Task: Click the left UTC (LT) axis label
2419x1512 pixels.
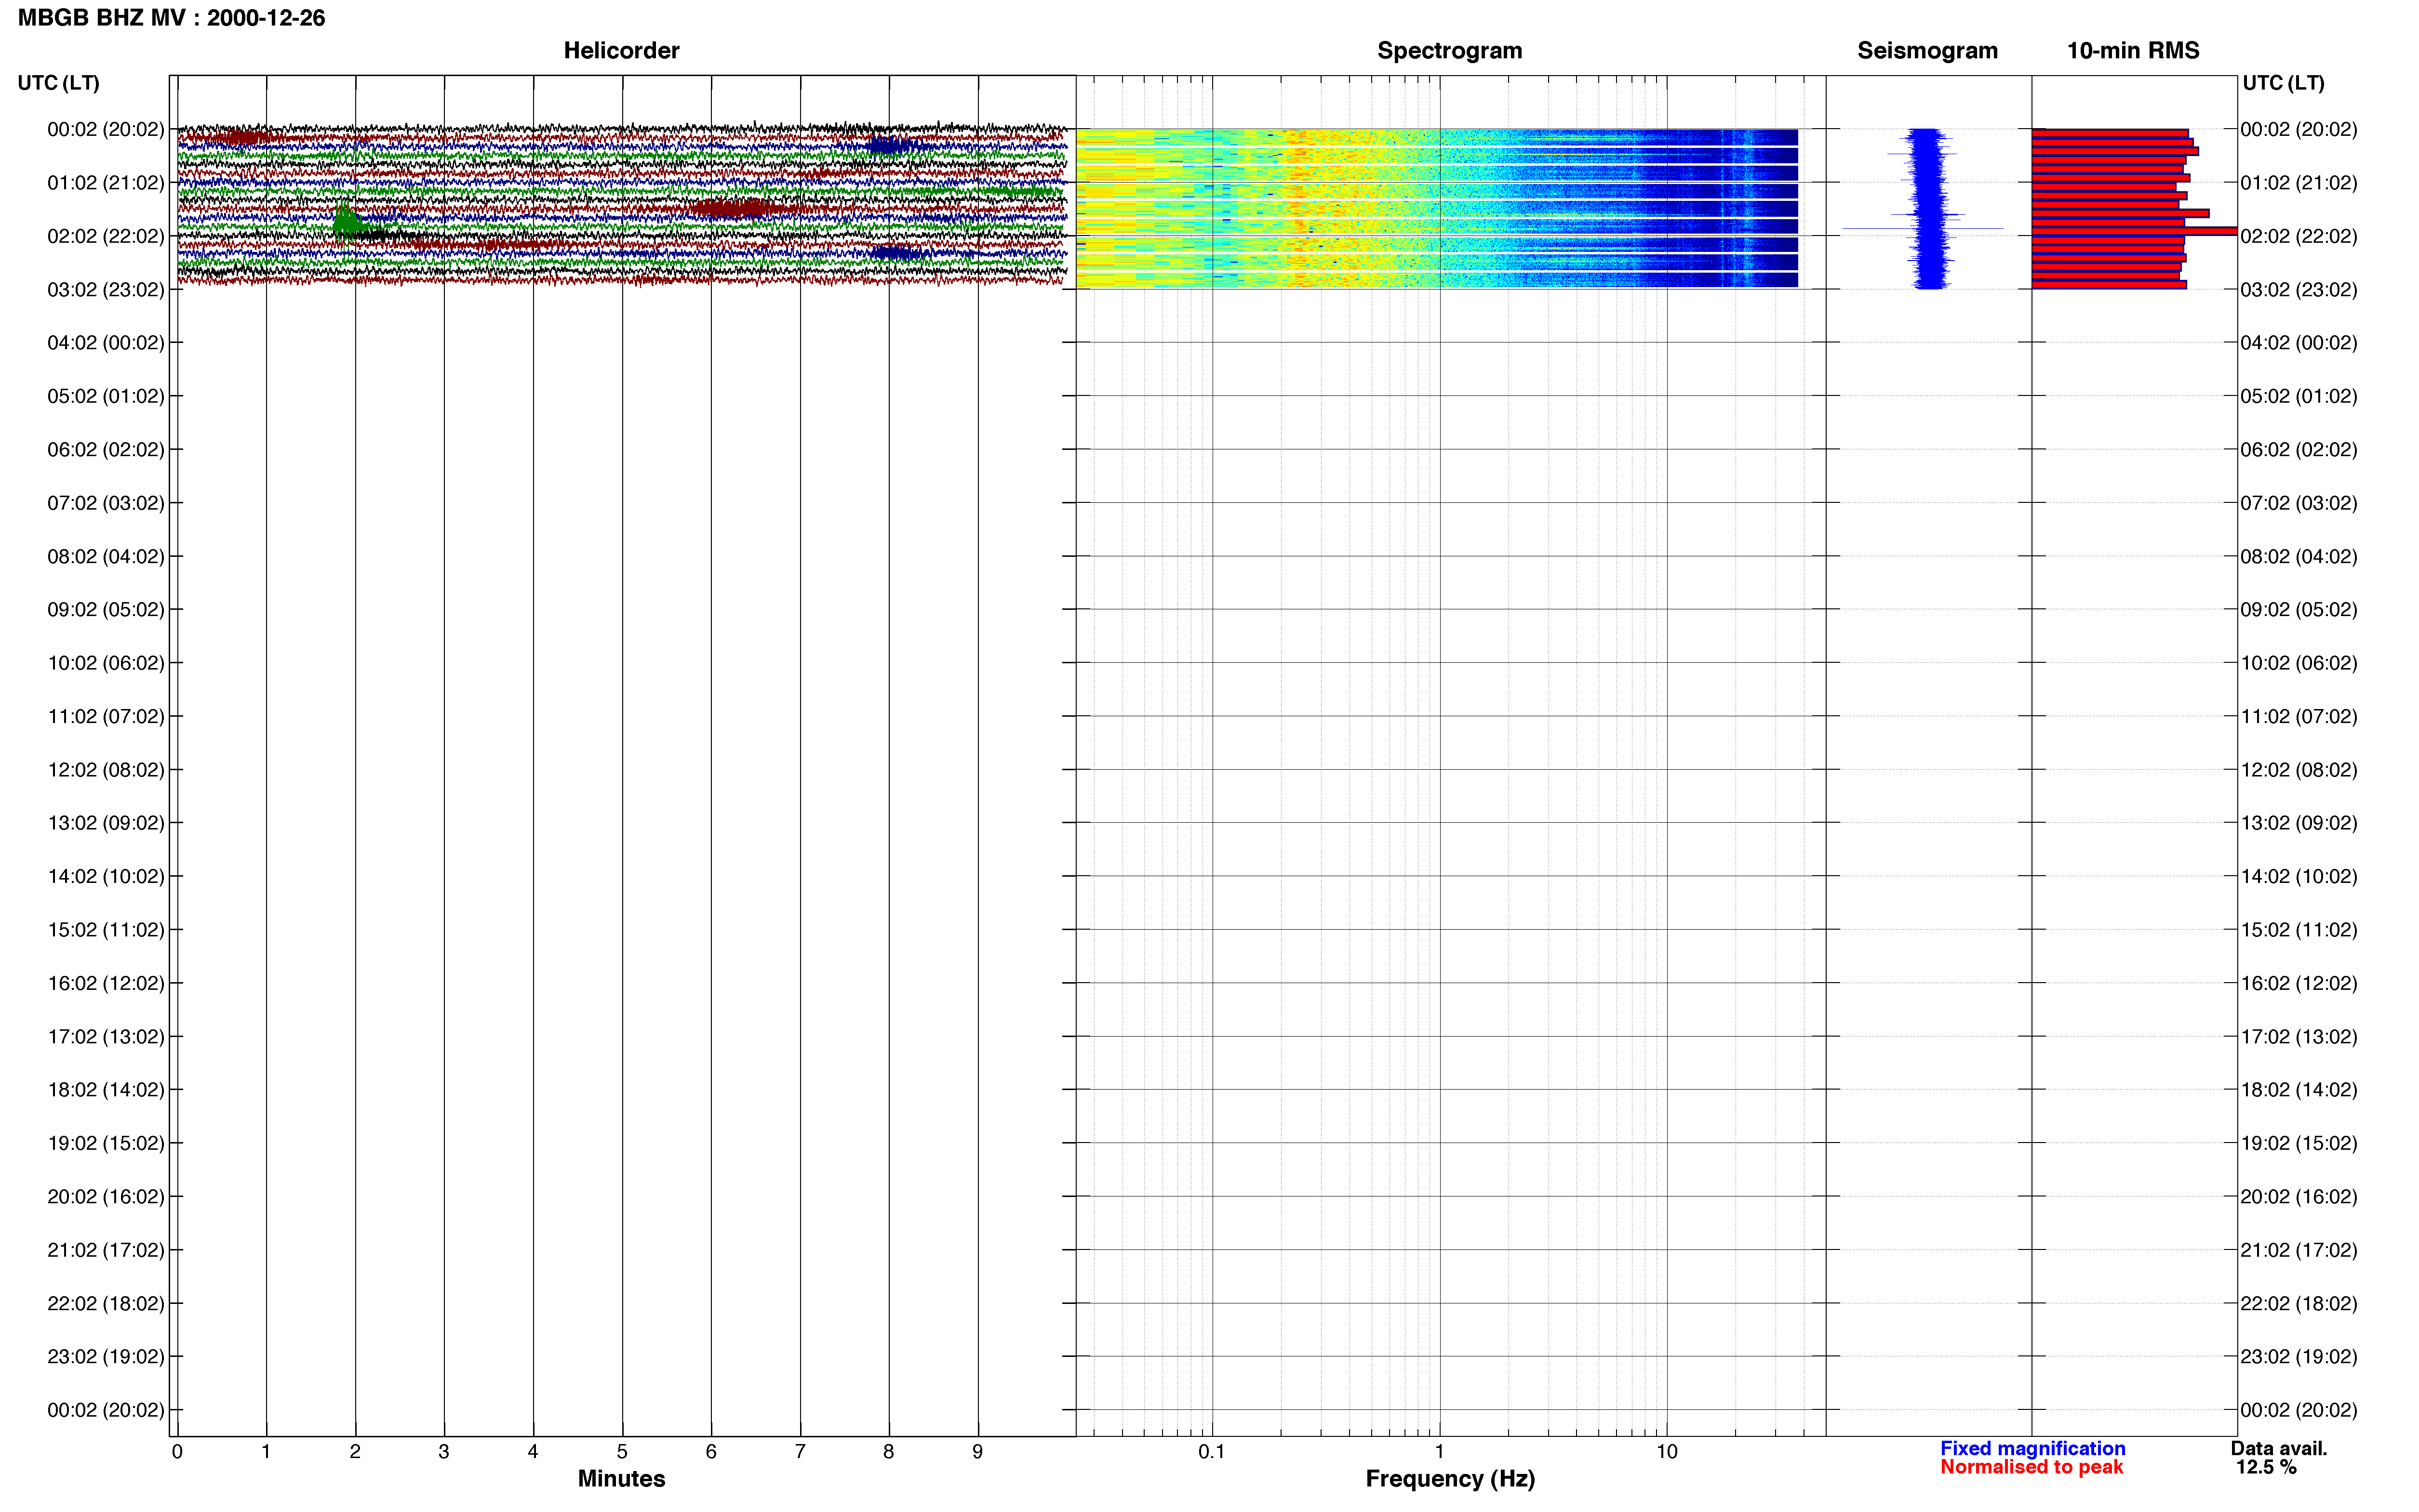Action: [x=59, y=83]
